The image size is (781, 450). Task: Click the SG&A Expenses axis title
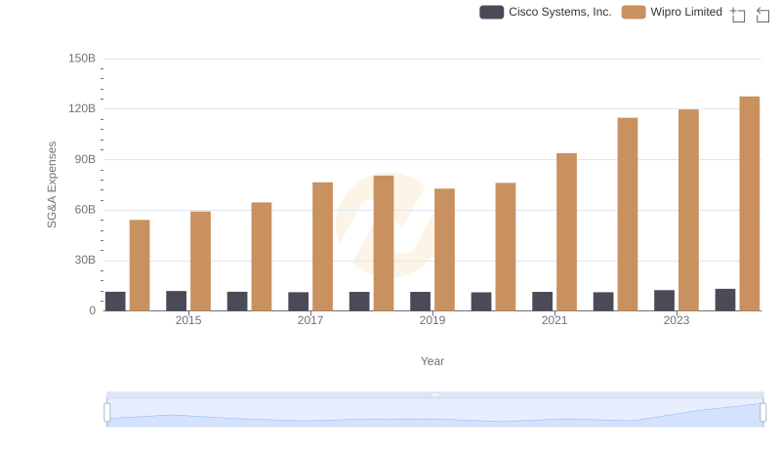(x=52, y=184)
